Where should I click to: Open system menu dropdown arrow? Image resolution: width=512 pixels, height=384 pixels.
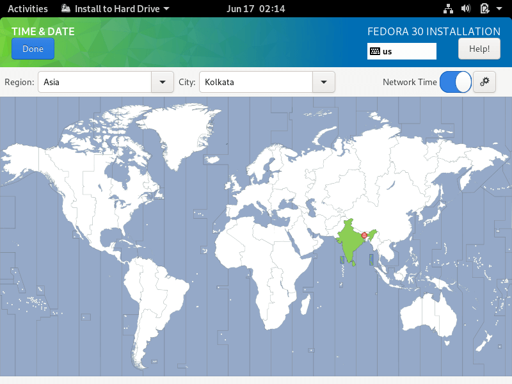point(499,9)
